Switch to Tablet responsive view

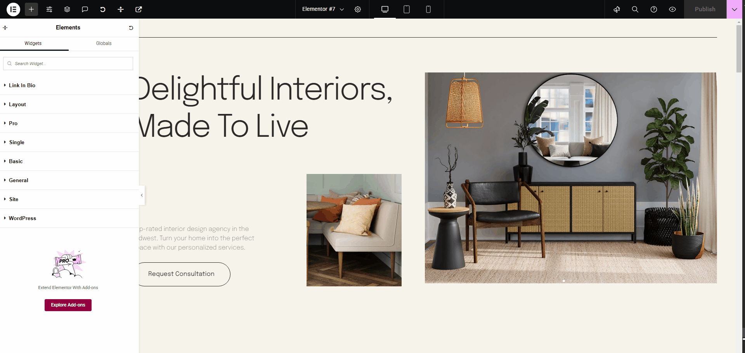(x=407, y=9)
